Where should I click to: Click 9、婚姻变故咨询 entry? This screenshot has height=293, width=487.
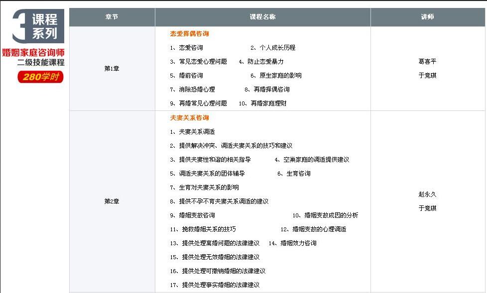(x=192, y=216)
